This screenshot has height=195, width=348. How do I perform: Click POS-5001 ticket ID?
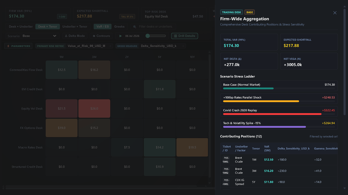pyautogui.click(x=226, y=160)
